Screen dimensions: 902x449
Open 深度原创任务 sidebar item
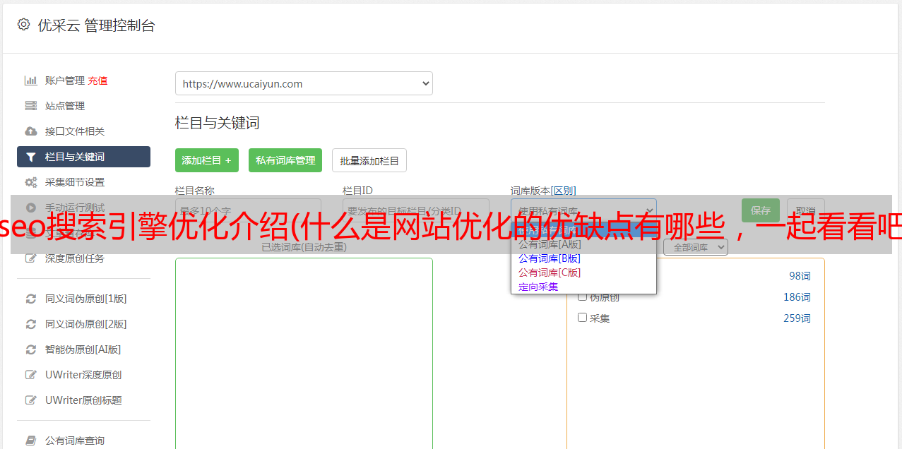pyautogui.click(x=83, y=258)
